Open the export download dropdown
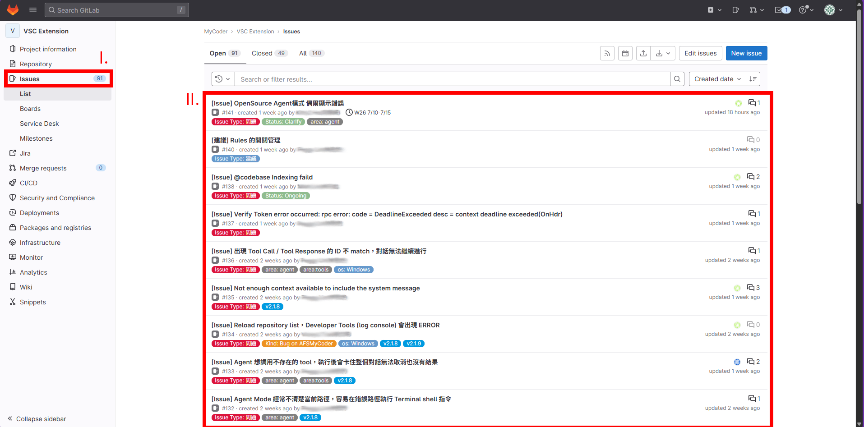The height and width of the screenshot is (427, 864). tap(663, 53)
